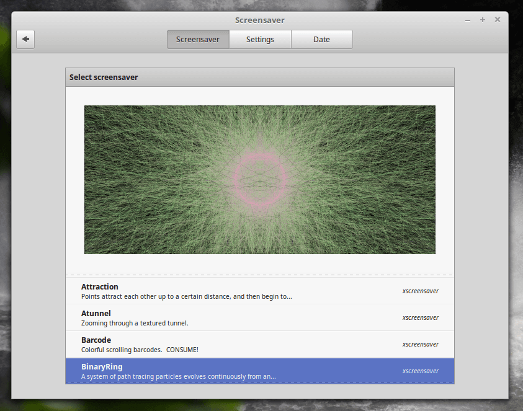Image resolution: width=523 pixels, height=411 pixels.
Task: Select the Atunnel screensaver entry
Action: point(260,317)
